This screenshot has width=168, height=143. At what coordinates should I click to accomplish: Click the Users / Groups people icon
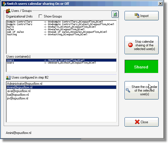point(8,11)
